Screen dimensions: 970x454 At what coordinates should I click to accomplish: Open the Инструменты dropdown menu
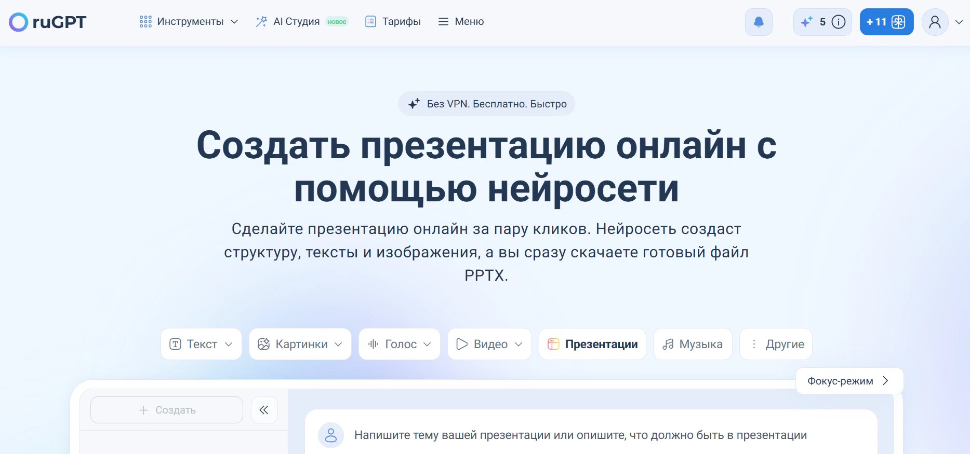[x=189, y=21]
